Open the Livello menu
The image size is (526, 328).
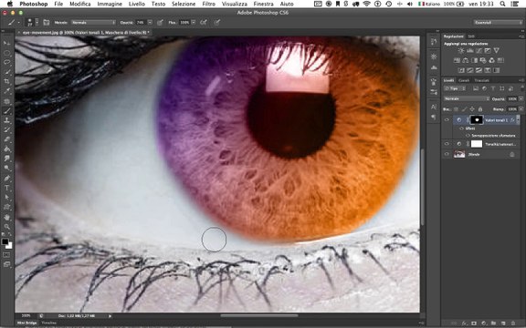(137, 4)
